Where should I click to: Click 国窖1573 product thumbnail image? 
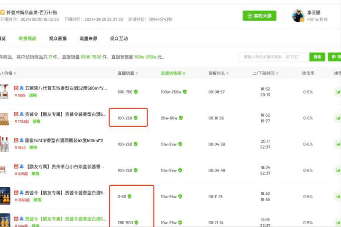click(5, 144)
